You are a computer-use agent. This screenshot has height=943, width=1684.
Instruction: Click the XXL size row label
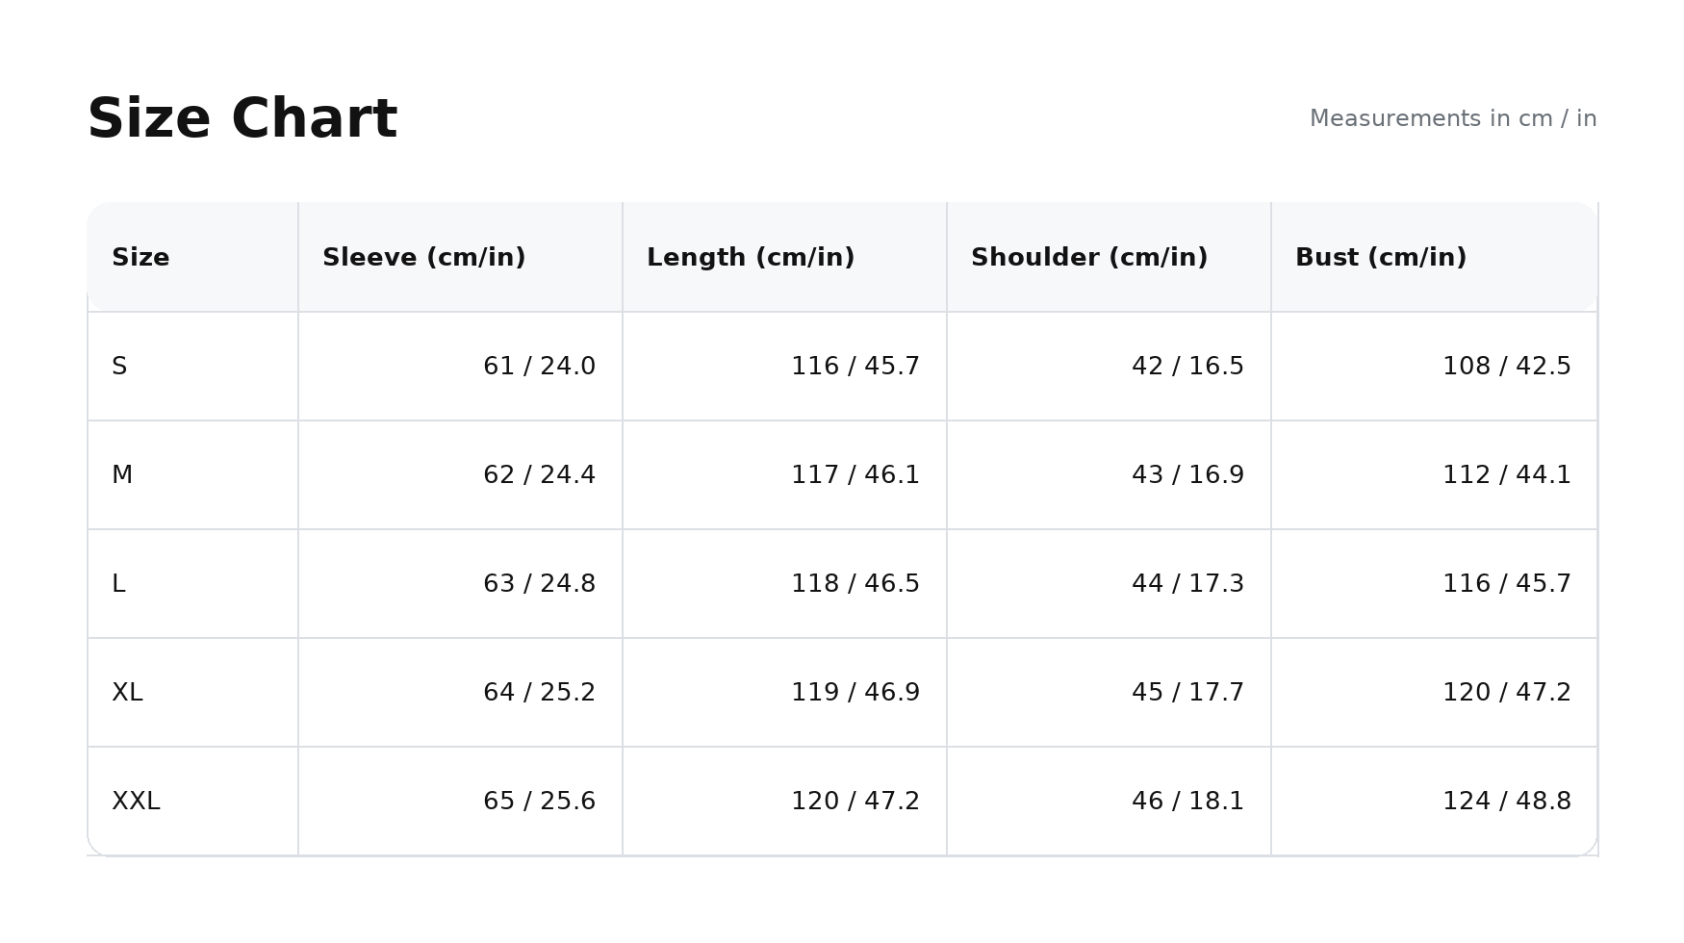click(x=136, y=802)
